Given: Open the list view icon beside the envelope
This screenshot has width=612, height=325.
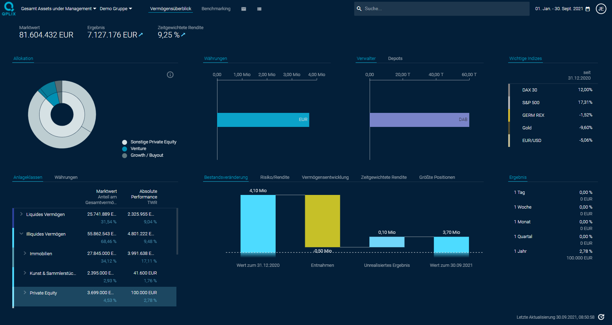Looking at the screenshot, I should click(x=259, y=9).
